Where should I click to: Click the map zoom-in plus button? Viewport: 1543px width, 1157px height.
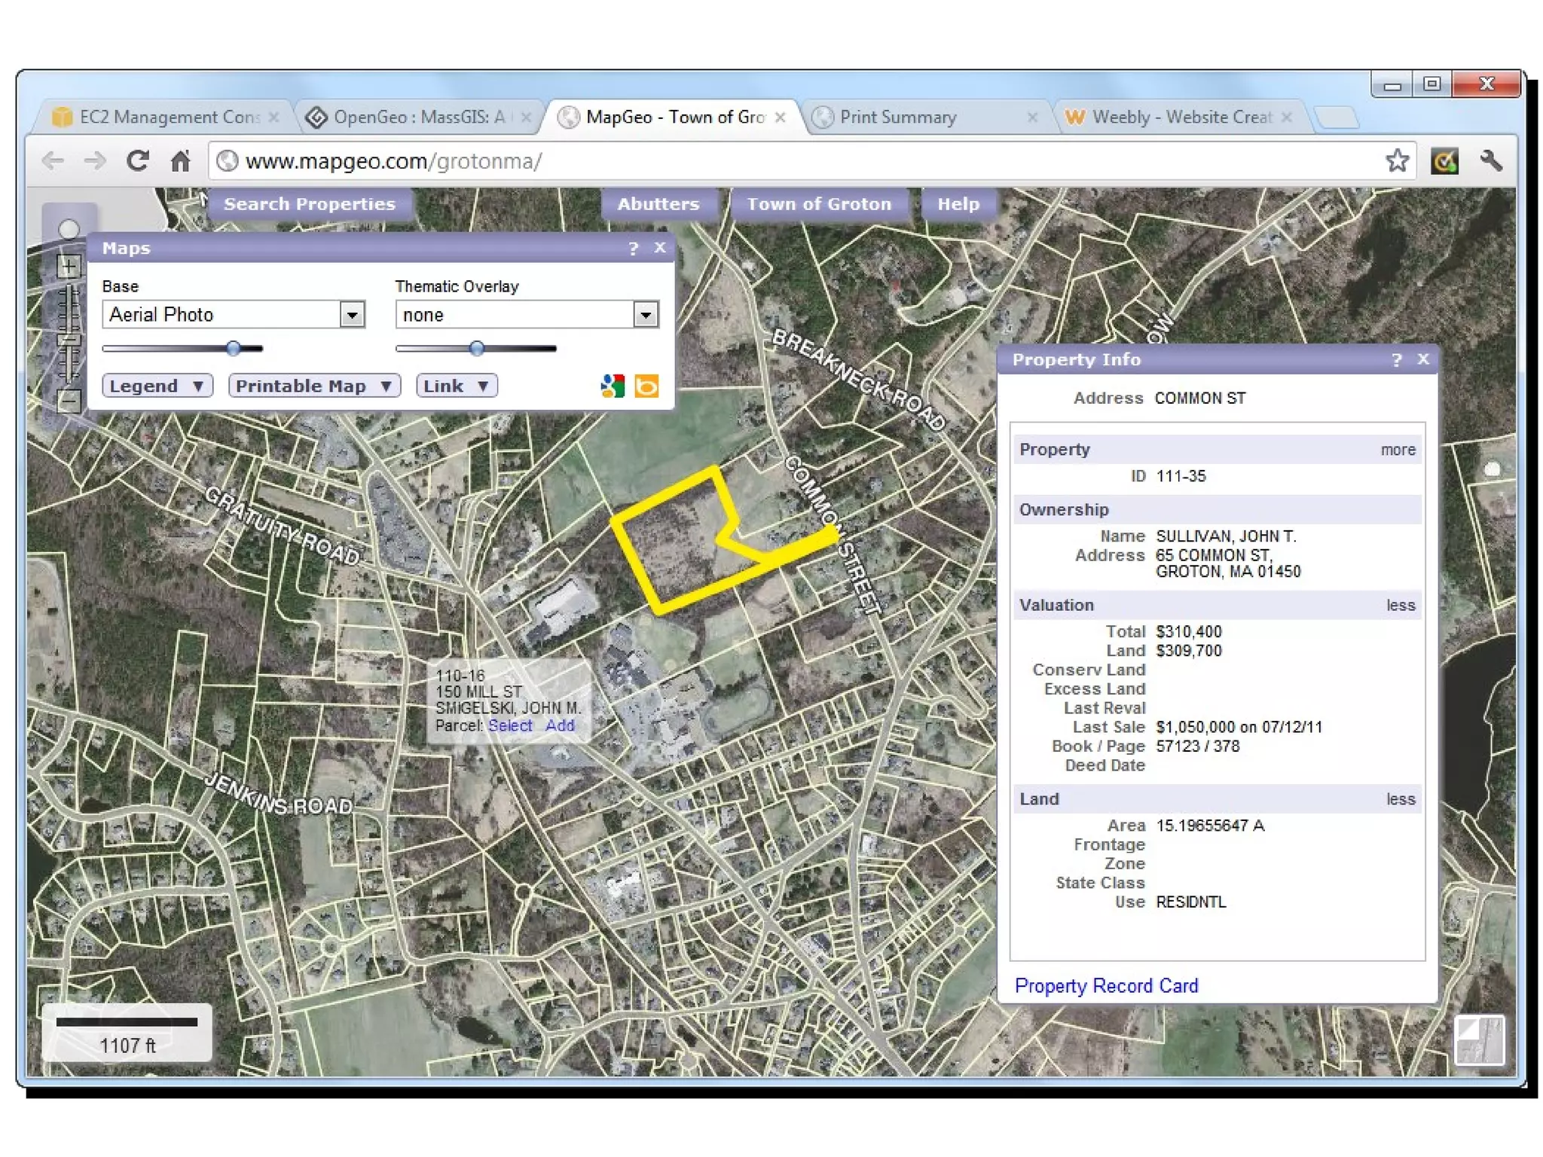coord(69,267)
